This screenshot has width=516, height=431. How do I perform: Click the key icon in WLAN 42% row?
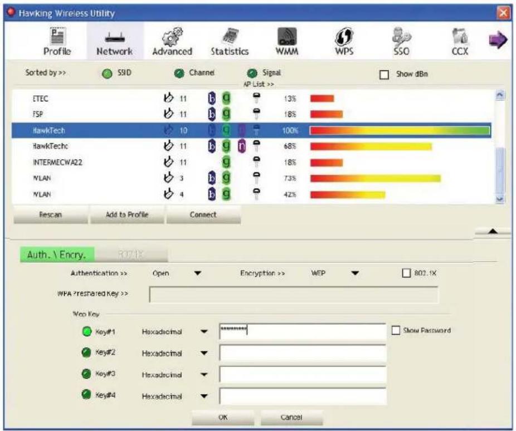point(256,194)
